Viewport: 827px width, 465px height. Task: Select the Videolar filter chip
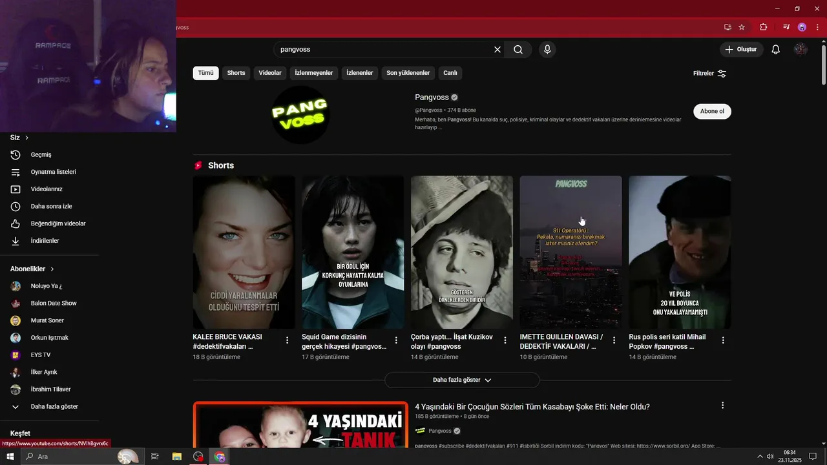pos(270,73)
